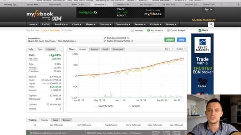Switch to the Periods tab
The image size is (241, 135).
coord(44,120)
